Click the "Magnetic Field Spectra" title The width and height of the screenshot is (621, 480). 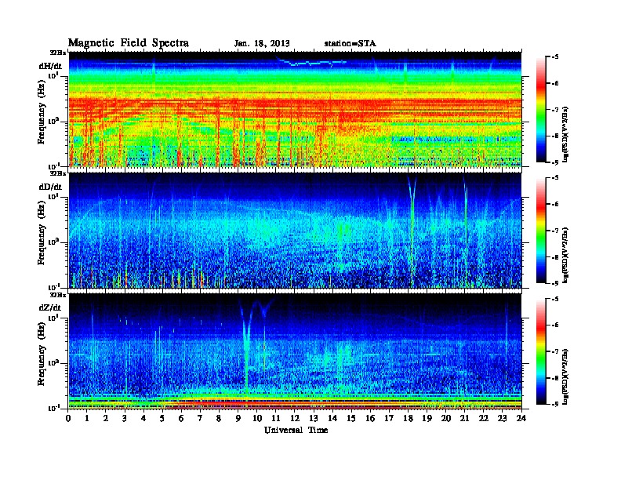point(129,43)
